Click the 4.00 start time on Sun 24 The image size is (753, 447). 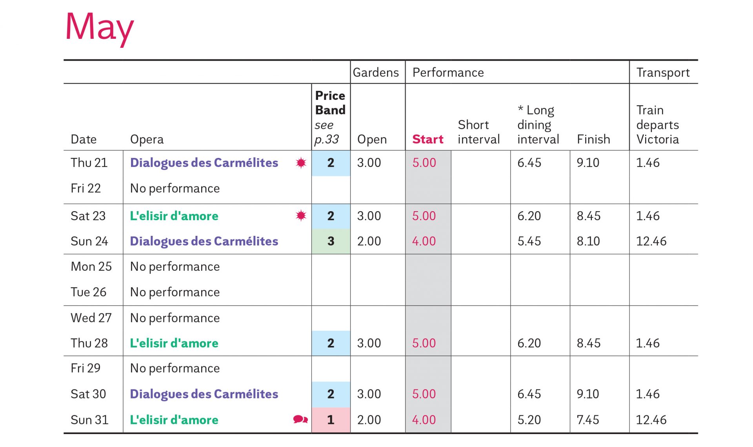pos(424,241)
